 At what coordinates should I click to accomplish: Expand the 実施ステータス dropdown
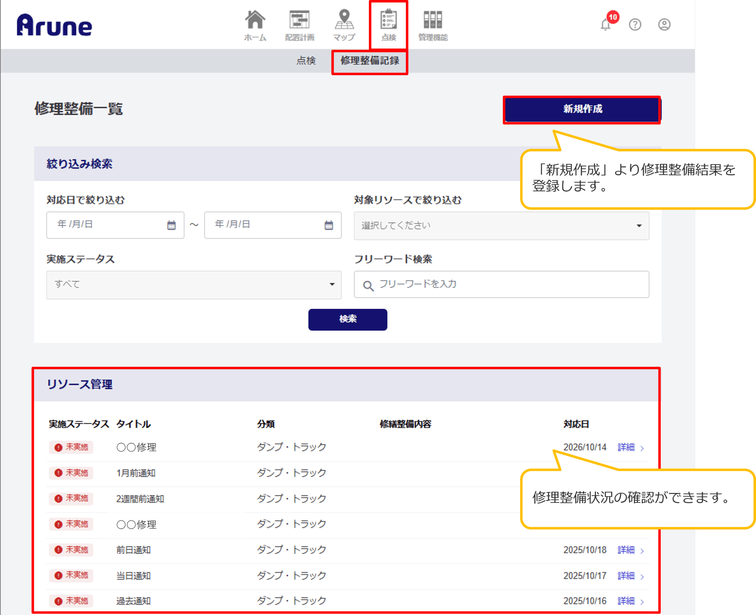pyautogui.click(x=194, y=284)
